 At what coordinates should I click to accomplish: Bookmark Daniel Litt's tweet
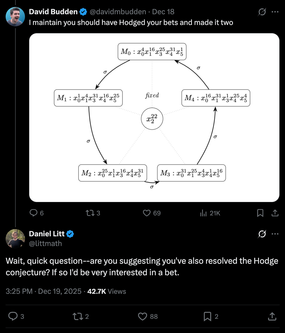tap(207, 316)
